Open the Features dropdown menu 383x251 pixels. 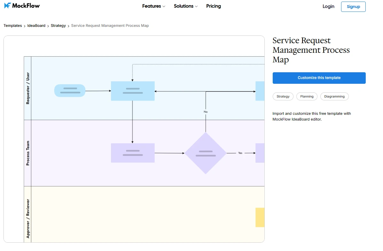154,6
